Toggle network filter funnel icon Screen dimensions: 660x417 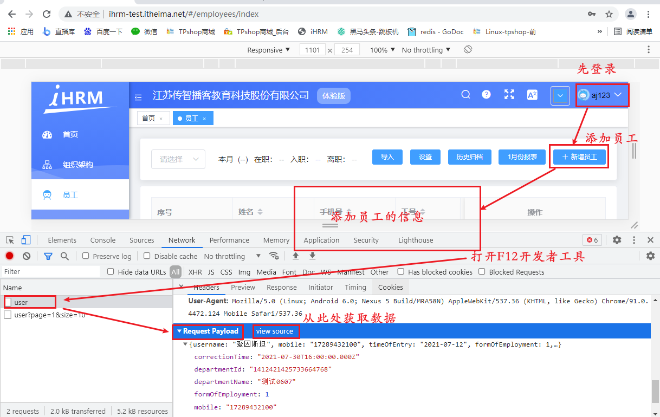pyautogui.click(x=48, y=256)
